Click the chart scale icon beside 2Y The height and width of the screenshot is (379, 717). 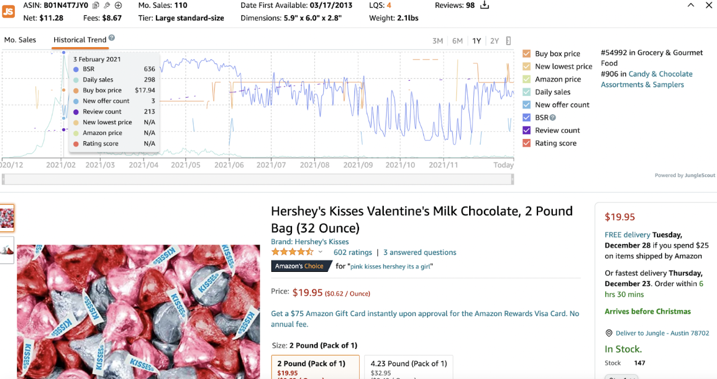point(509,41)
